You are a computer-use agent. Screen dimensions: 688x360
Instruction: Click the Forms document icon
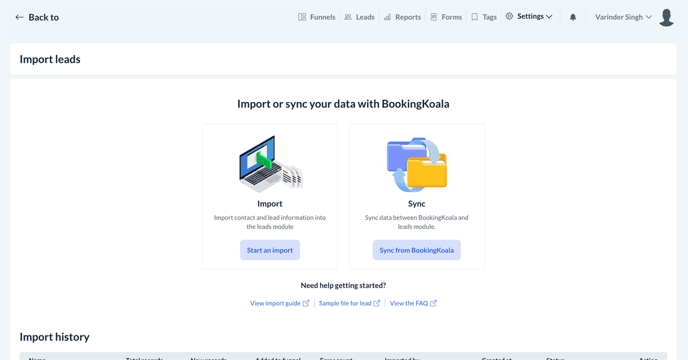[x=434, y=17]
